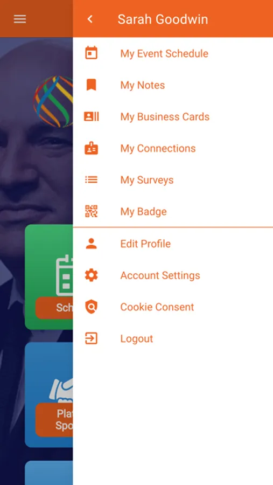Select My Business Cards menu entry
The image size is (273, 485).
tap(165, 116)
